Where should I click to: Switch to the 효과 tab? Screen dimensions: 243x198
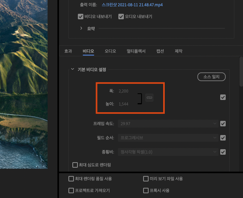68,51
